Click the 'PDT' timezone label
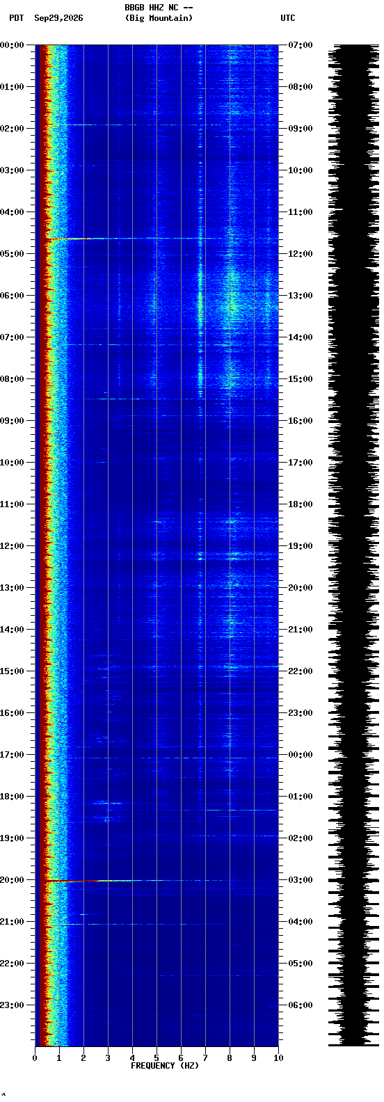The width and height of the screenshot is (384, 1102). click(16, 18)
